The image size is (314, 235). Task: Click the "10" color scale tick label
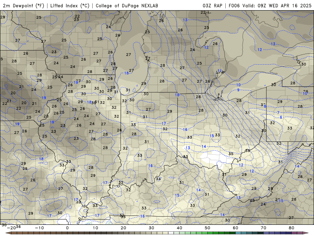[x=95, y=228]
